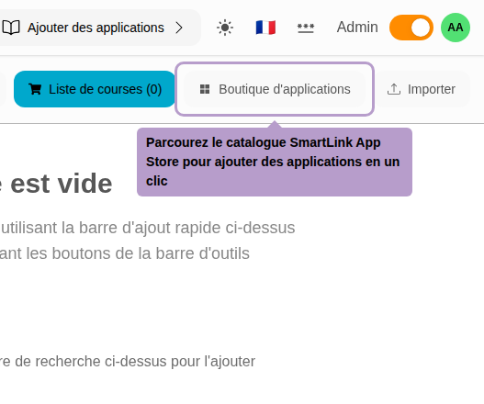The image size is (484, 404).
Task: Click the open book icon
Action: 11,28
